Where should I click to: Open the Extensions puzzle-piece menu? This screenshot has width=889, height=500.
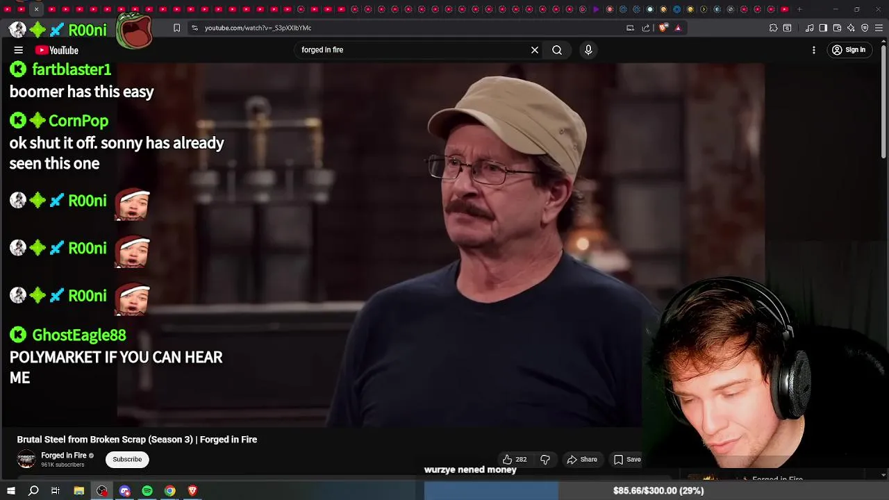tap(773, 28)
